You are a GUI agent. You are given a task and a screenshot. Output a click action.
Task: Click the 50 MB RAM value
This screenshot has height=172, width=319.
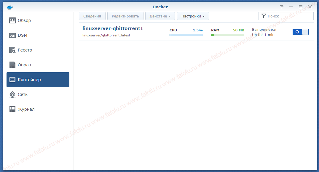click(x=238, y=30)
